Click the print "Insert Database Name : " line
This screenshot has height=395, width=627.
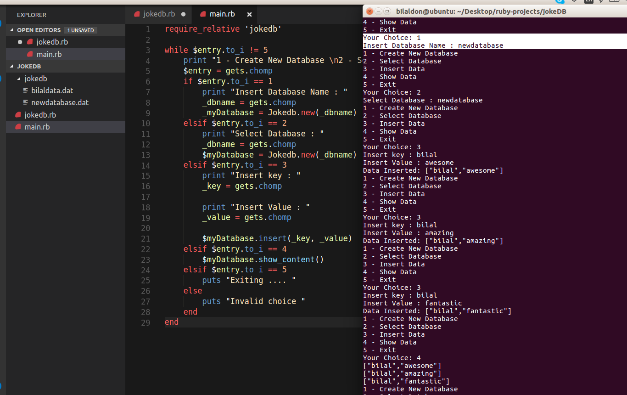(x=275, y=92)
